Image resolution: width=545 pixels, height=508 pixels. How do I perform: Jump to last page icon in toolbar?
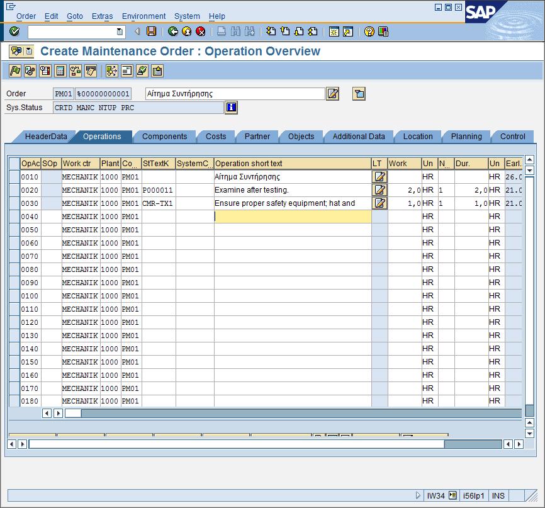[313, 31]
